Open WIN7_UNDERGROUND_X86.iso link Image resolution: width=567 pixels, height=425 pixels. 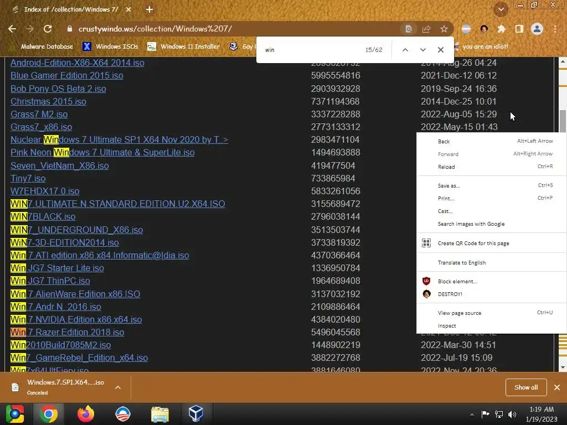click(76, 230)
